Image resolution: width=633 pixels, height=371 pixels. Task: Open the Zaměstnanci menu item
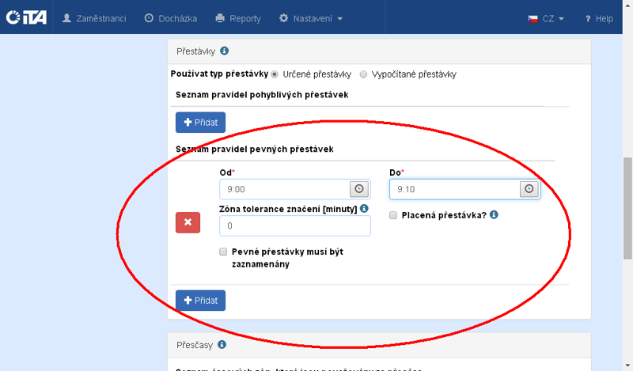click(x=94, y=18)
